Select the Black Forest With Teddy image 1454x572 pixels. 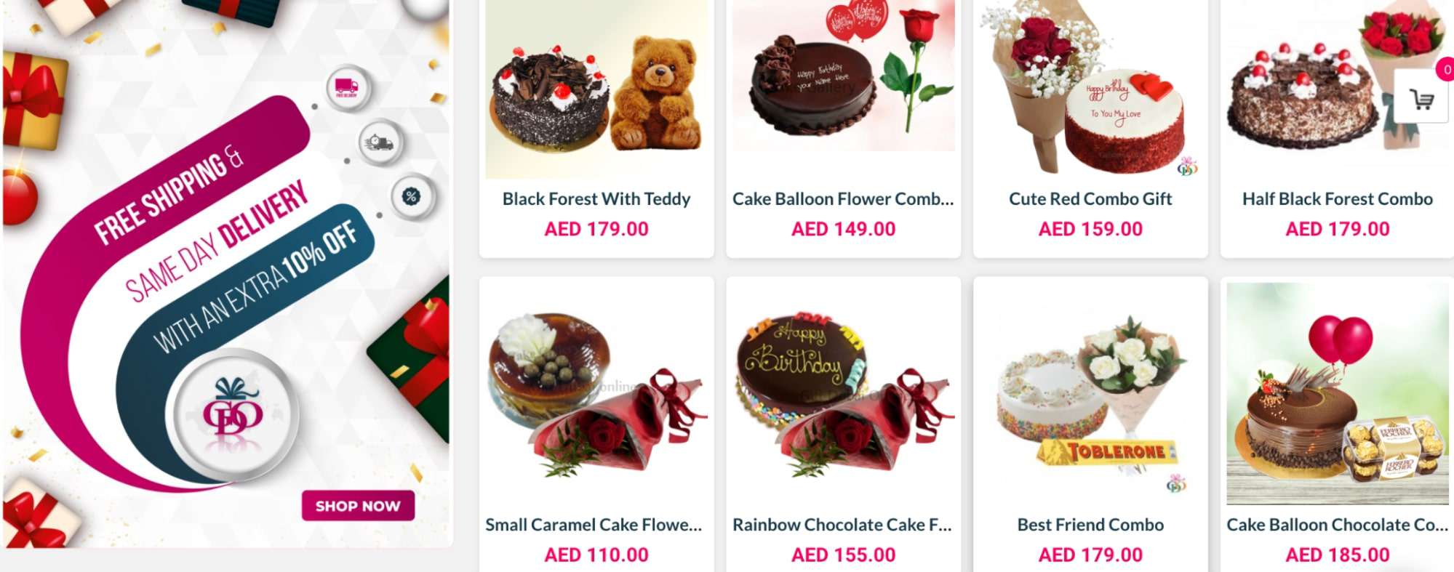tap(596, 89)
